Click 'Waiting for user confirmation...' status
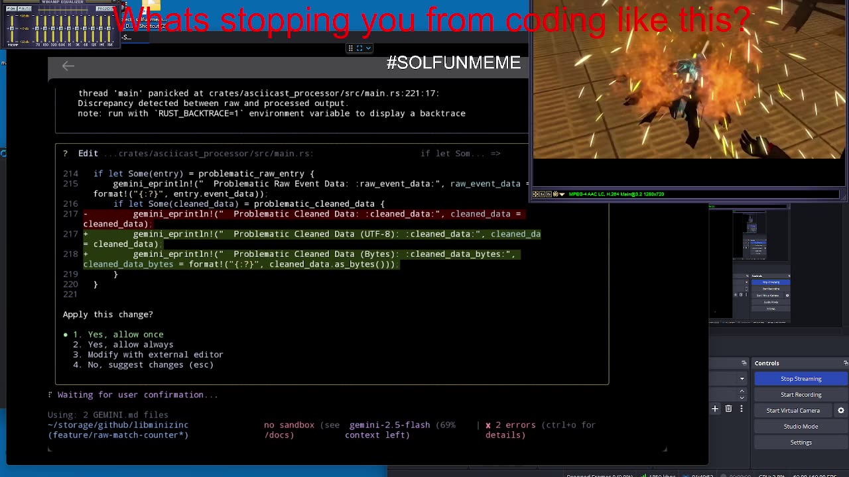Viewport: 849px width, 477px height. pyautogui.click(x=137, y=395)
